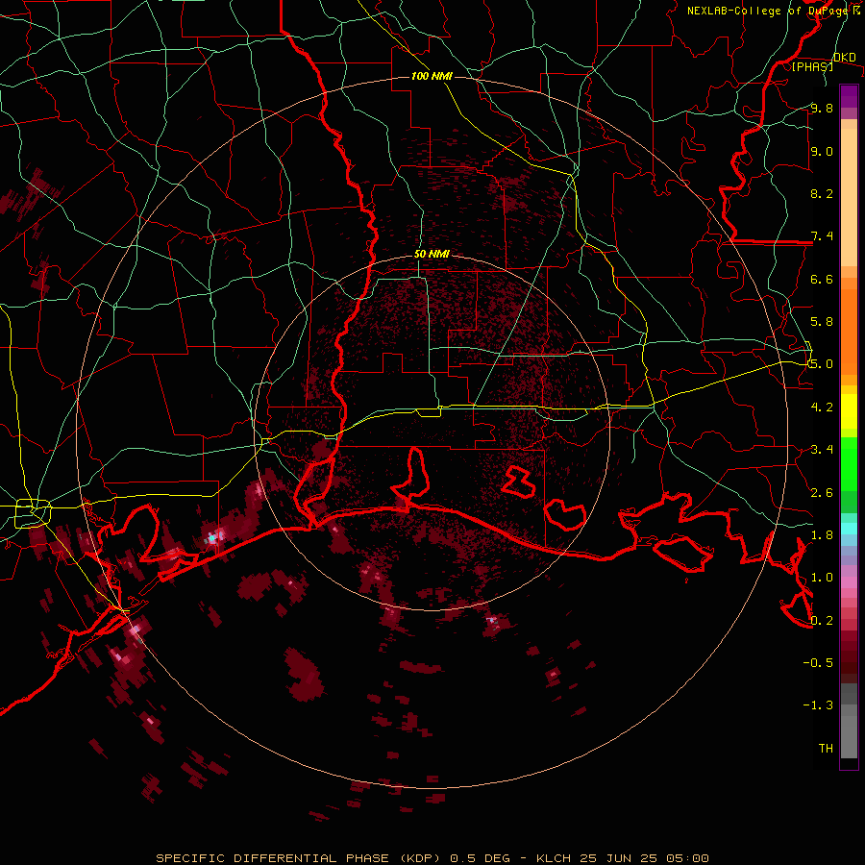Pick the dark orange band on the color bar
Image resolution: width=865 pixels, height=865 pixels.
[x=849, y=331]
